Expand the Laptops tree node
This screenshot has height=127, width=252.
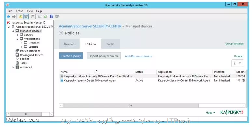coord(22,47)
